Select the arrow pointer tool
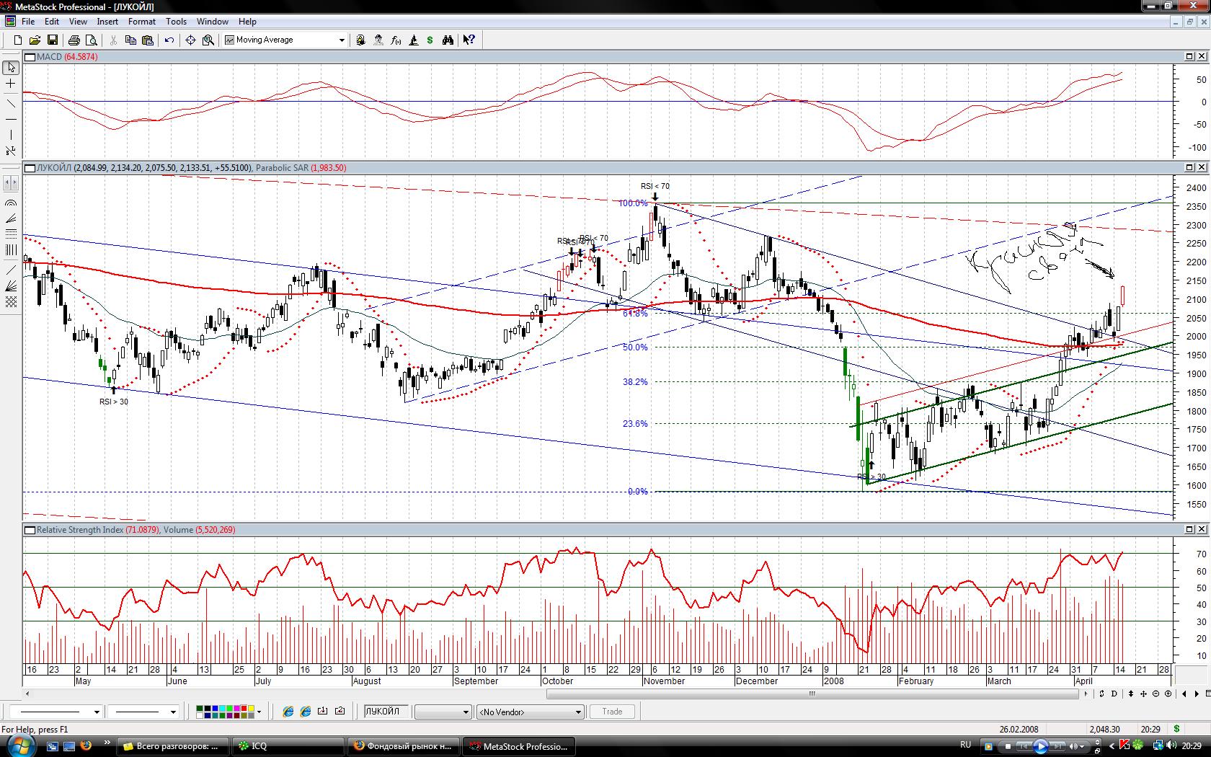This screenshot has width=1211, height=757. point(11,68)
